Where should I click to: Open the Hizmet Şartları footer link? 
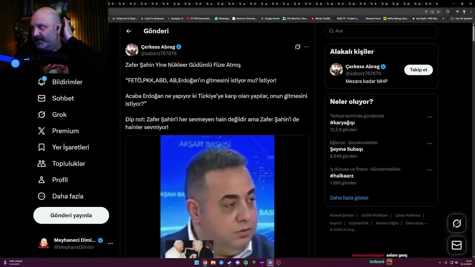tap(342, 215)
